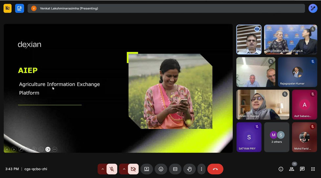Click the 11 participant count badge
Viewport: 321px width, 178px height.
294,164
